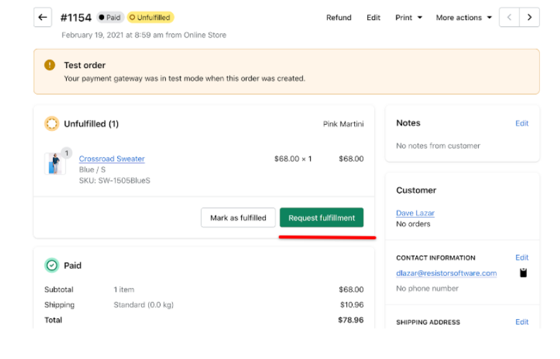The width and height of the screenshot is (560, 359).
Task: Edit the shipping address
Action: tap(521, 322)
